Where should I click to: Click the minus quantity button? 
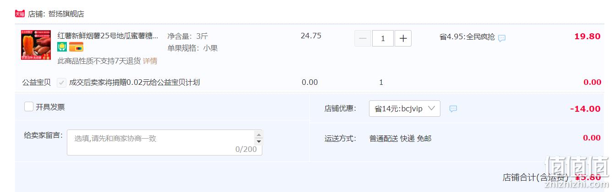[x=363, y=38]
